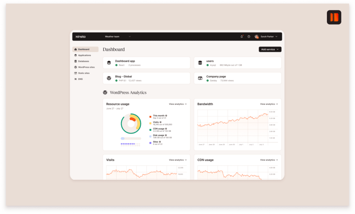
Task: Go to Applications in the sidebar
Action: [x=84, y=55]
